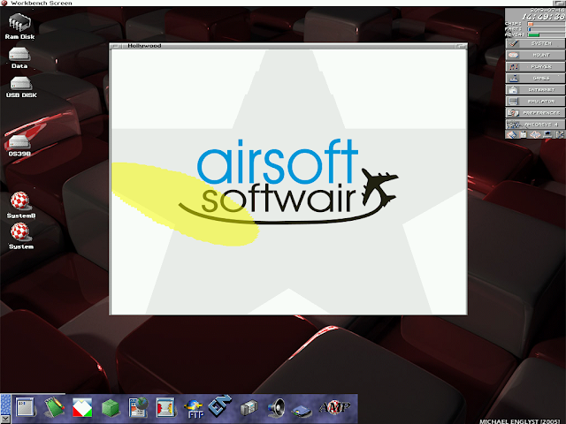This screenshot has height=424, width=566.
Task: Select the OS39B drive icon
Action: pos(19,146)
